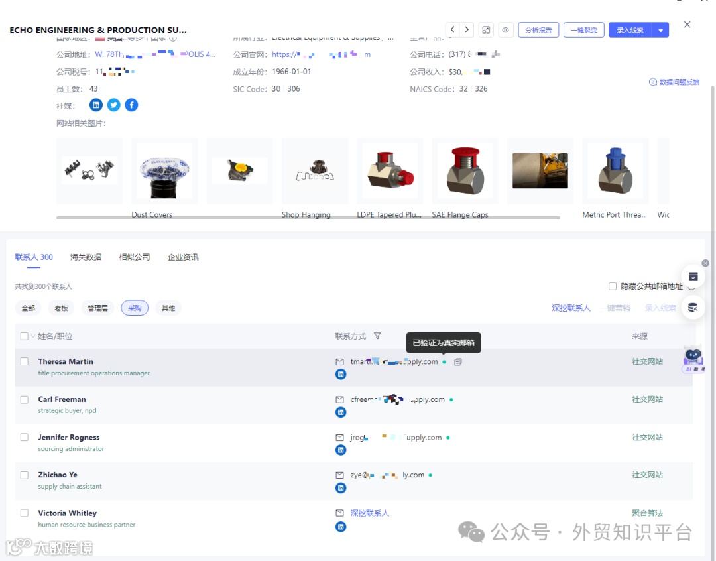
Task: Expand selection chevron beside header checkbox
Action: (33, 336)
